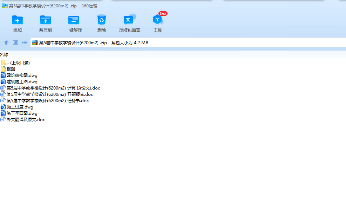Viewport: 346px width, 198px height.
Task: Click the icon of 建筑结构图.dwg
Action: (x=3, y=75)
